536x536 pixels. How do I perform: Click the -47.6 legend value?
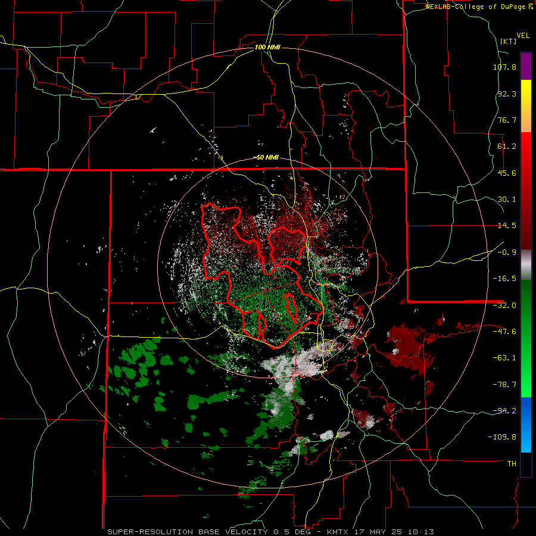(504, 332)
